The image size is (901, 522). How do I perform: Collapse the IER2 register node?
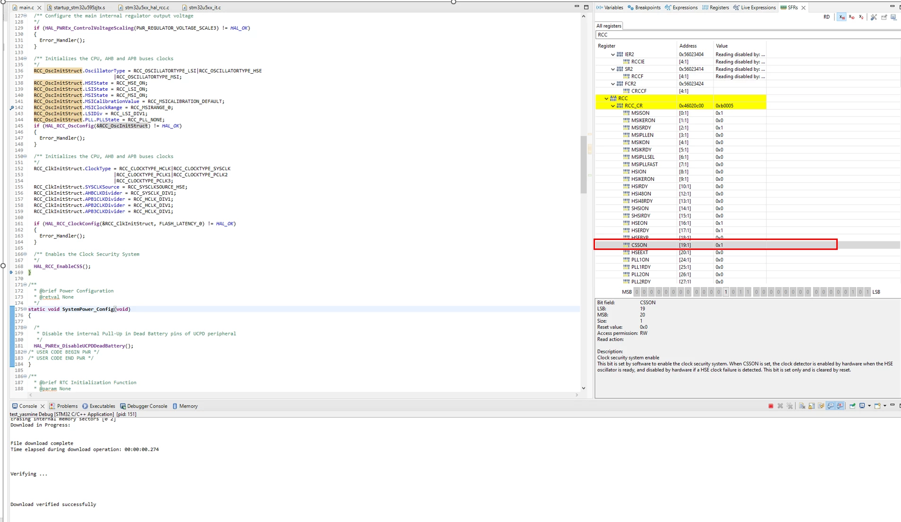click(x=613, y=54)
